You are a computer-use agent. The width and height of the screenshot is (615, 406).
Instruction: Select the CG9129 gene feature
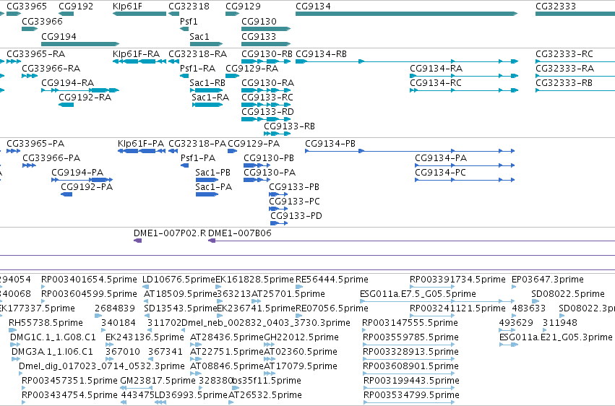coord(232,14)
